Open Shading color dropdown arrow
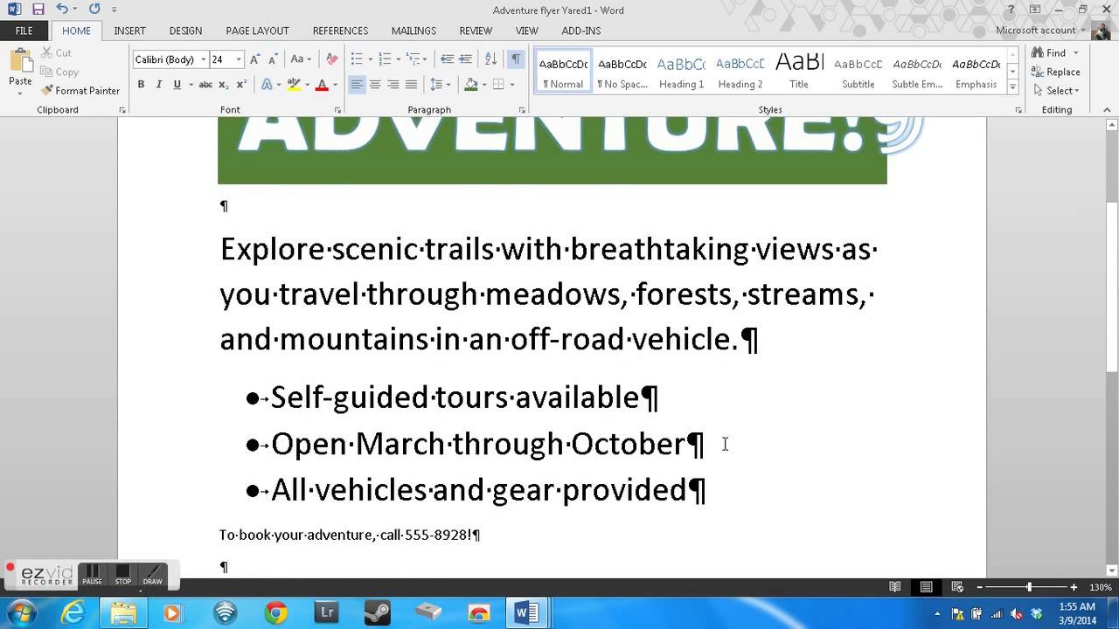1119x629 pixels. point(484,85)
